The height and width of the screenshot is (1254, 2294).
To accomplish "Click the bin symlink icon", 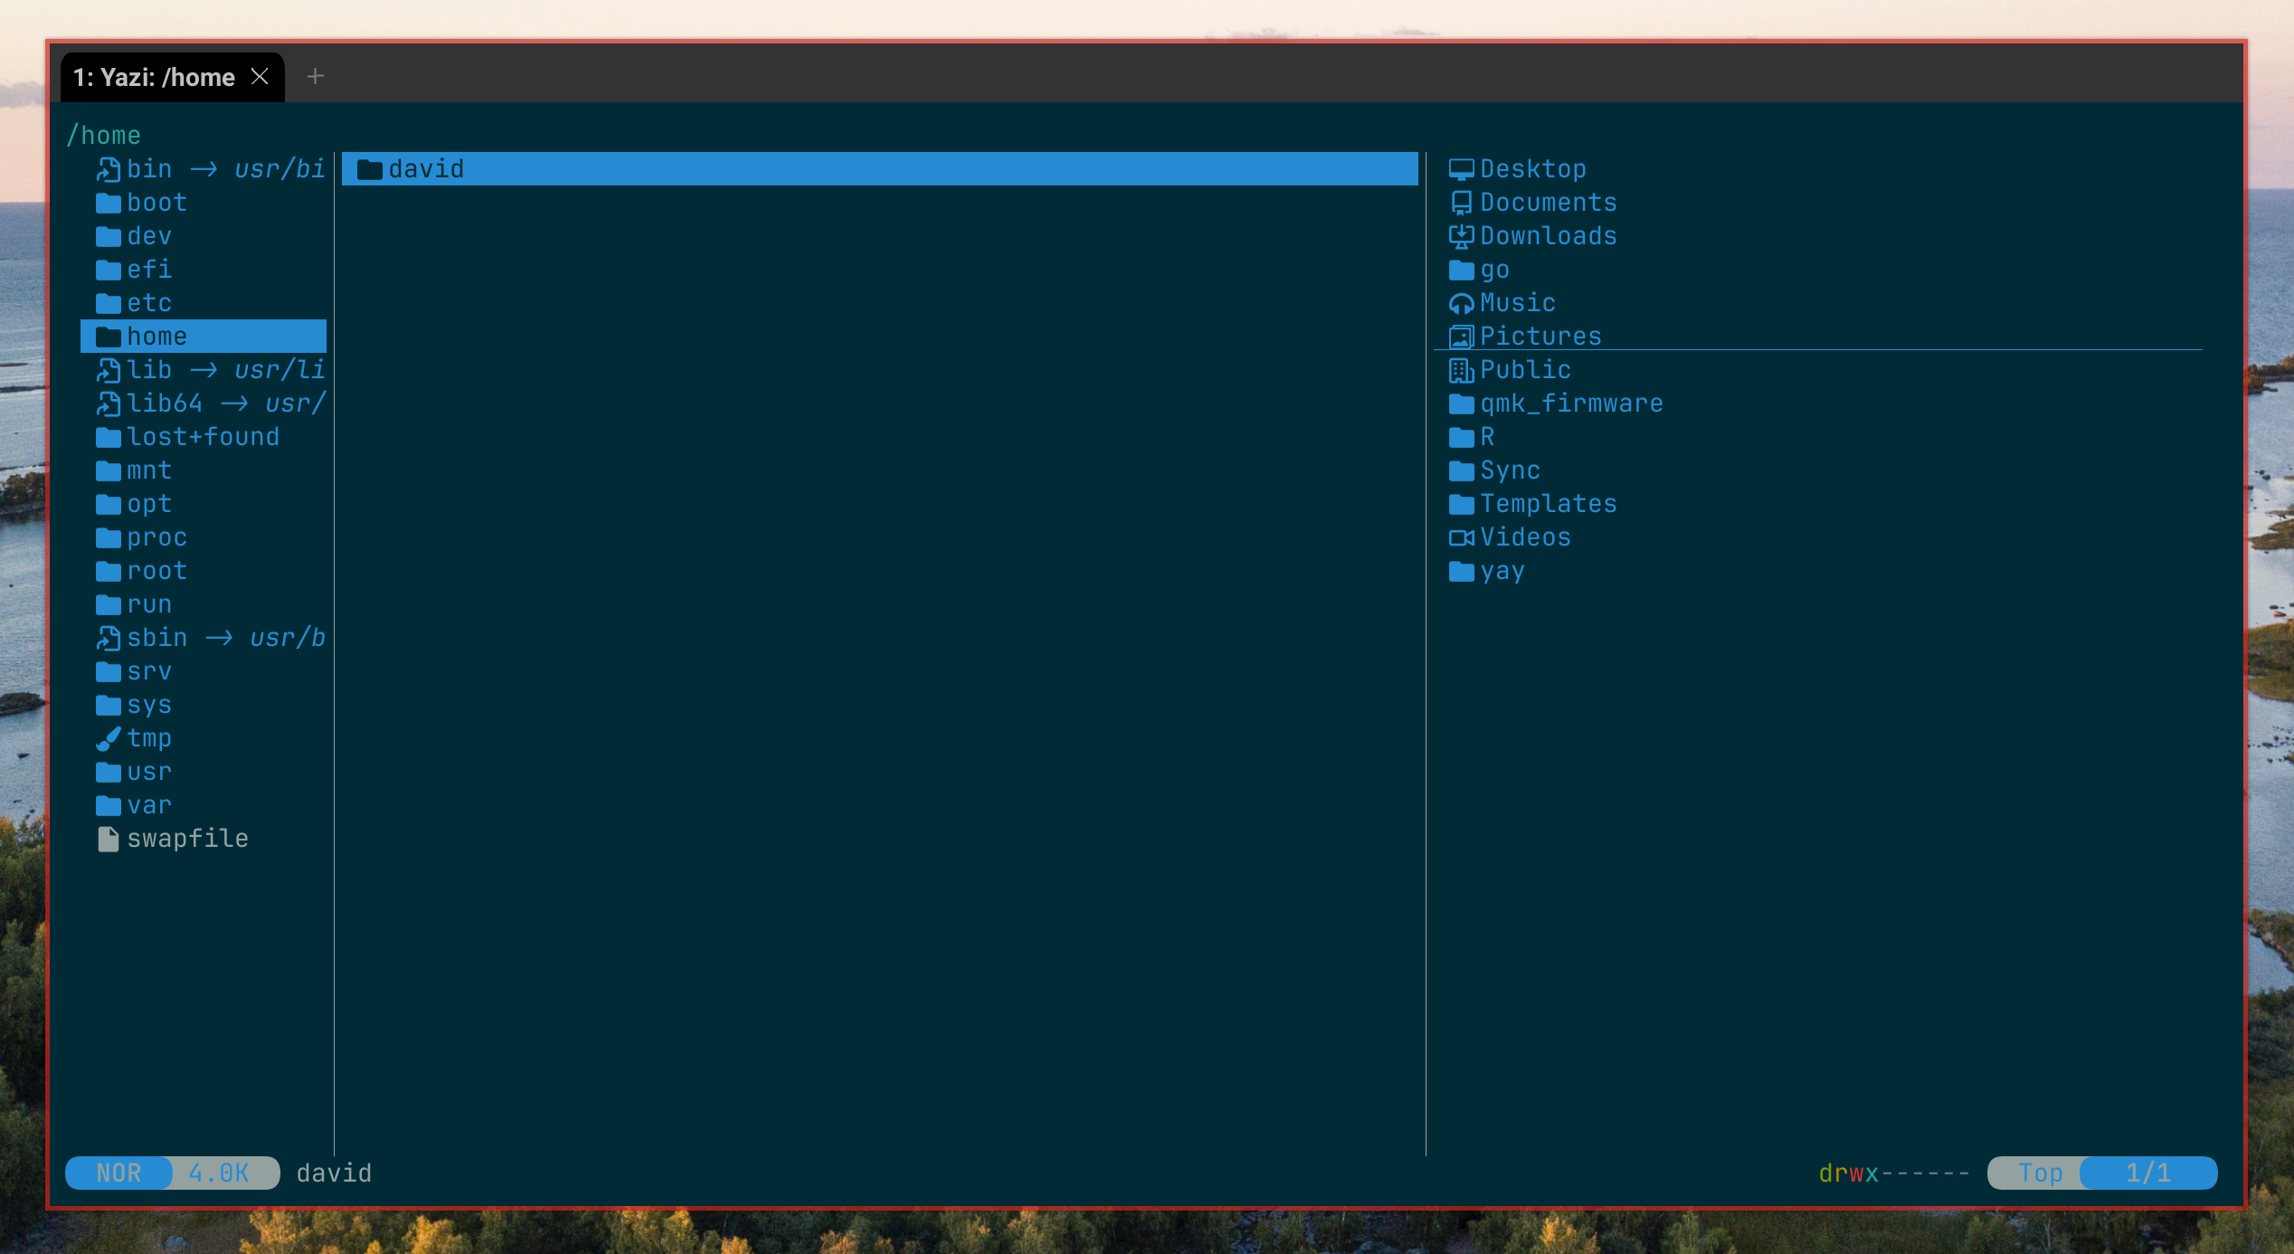I will pos(109,169).
